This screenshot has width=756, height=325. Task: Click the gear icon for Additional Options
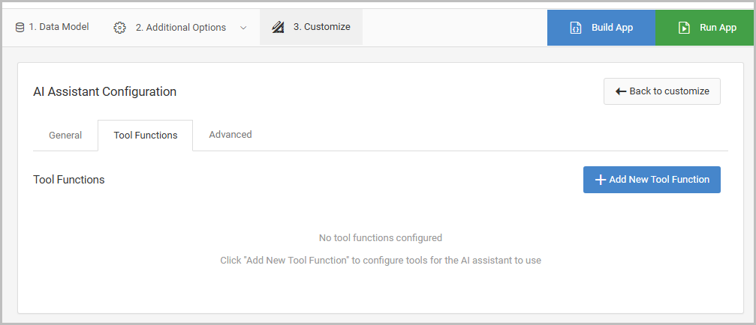pyautogui.click(x=119, y=28)
